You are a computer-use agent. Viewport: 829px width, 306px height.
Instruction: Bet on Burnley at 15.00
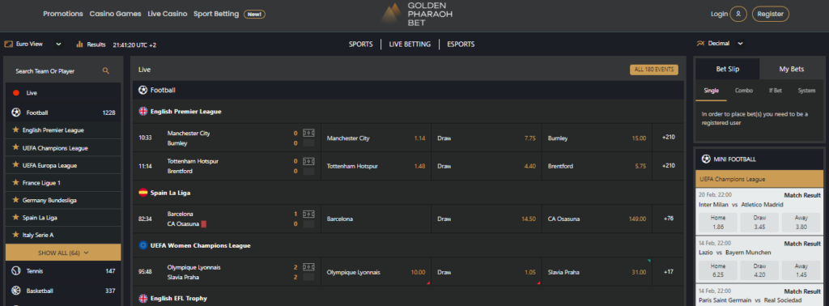pos(597,138)
